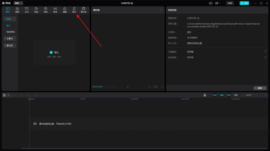Enter fullscreen preview mode
The width and height of the screenshot is (270, 151).
click(162, 87)
